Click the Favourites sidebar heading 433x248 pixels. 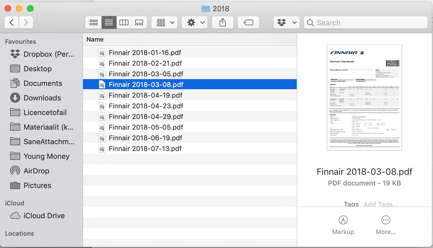click(20, 42)
